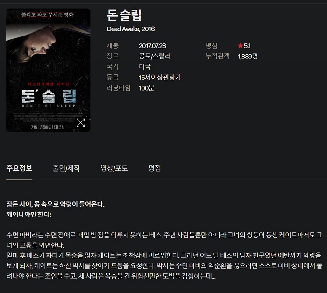
Task: Click the 15세이상관람가 rating text
Action: point(160,78)
